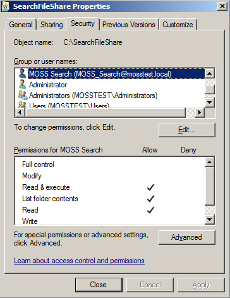
Task: Click permissions list scroll up arrow
Action: coord(210,162)
